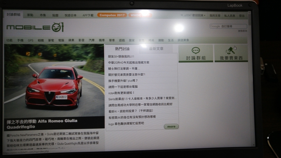Open the red Alfa Romeo feature image

coord(54,80)
